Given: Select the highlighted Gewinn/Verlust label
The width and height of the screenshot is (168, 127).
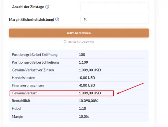Looking at the screenshot, I should (x=24, y=93).
